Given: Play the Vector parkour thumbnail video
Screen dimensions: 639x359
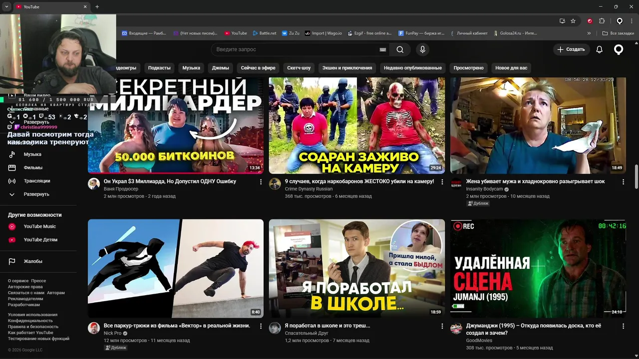Looking at the screenshot, I should 176,268.
